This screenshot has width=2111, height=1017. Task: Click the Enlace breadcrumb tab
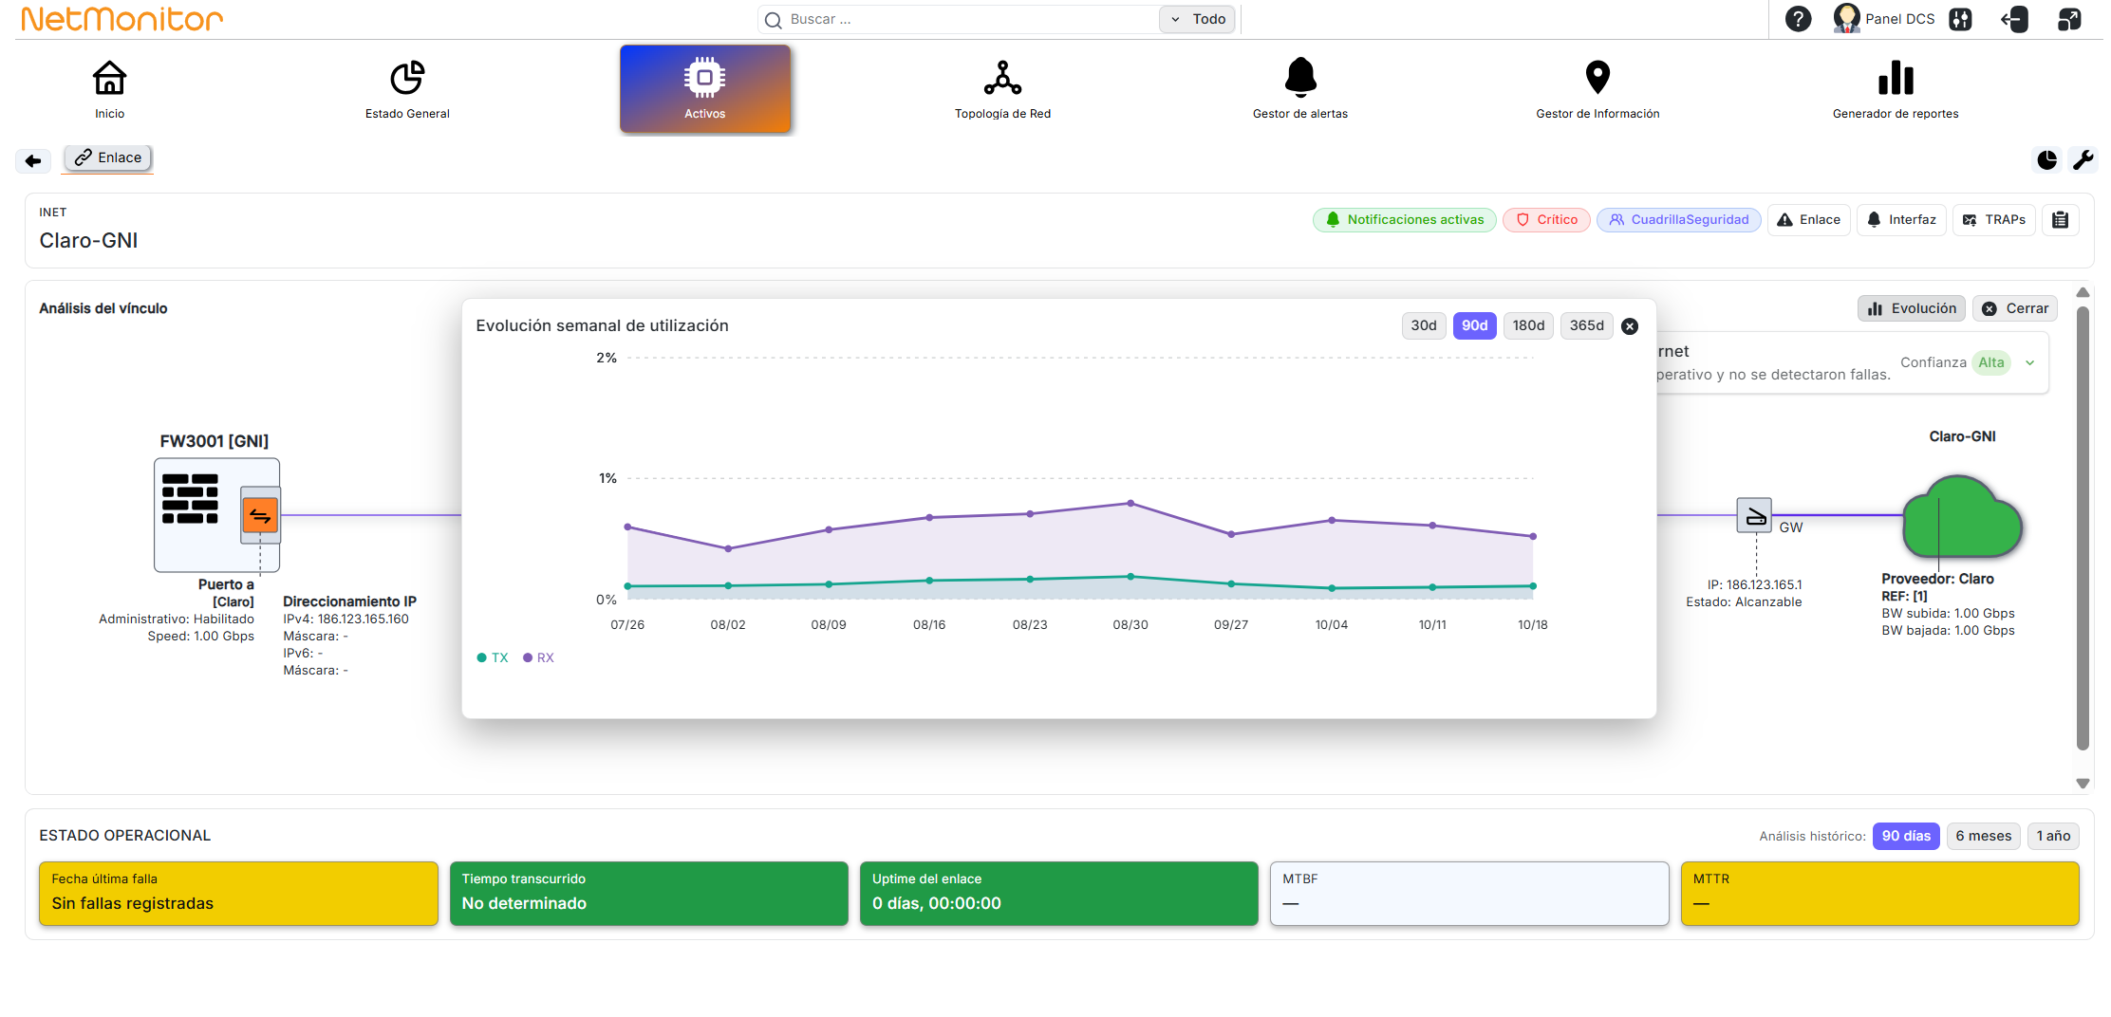tap(108, 158)
